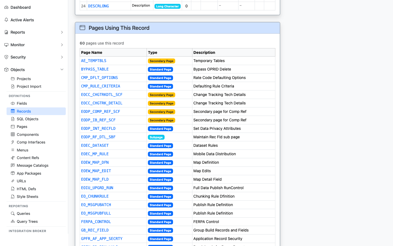This screenshot has width=393, height=246.
Task: Open the FERPA_CONTROL page link
Action: [x=96, y=222]
